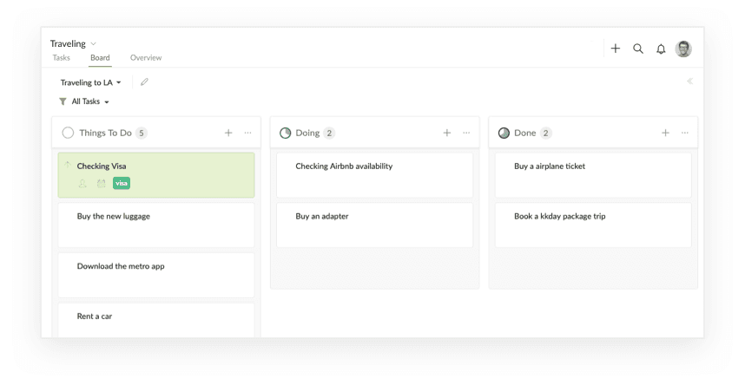Open the Buy an adapter card
Viewport: 745px width, 385px height.
tap(374, 225)
